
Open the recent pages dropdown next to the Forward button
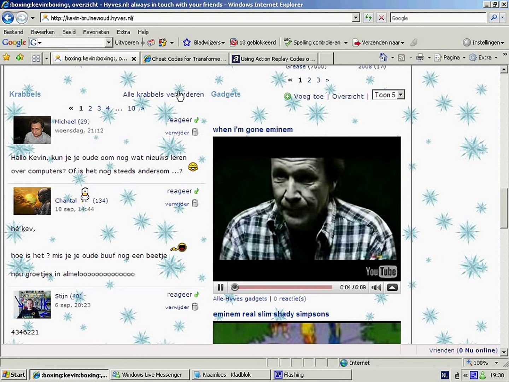(x=33, y=18)
